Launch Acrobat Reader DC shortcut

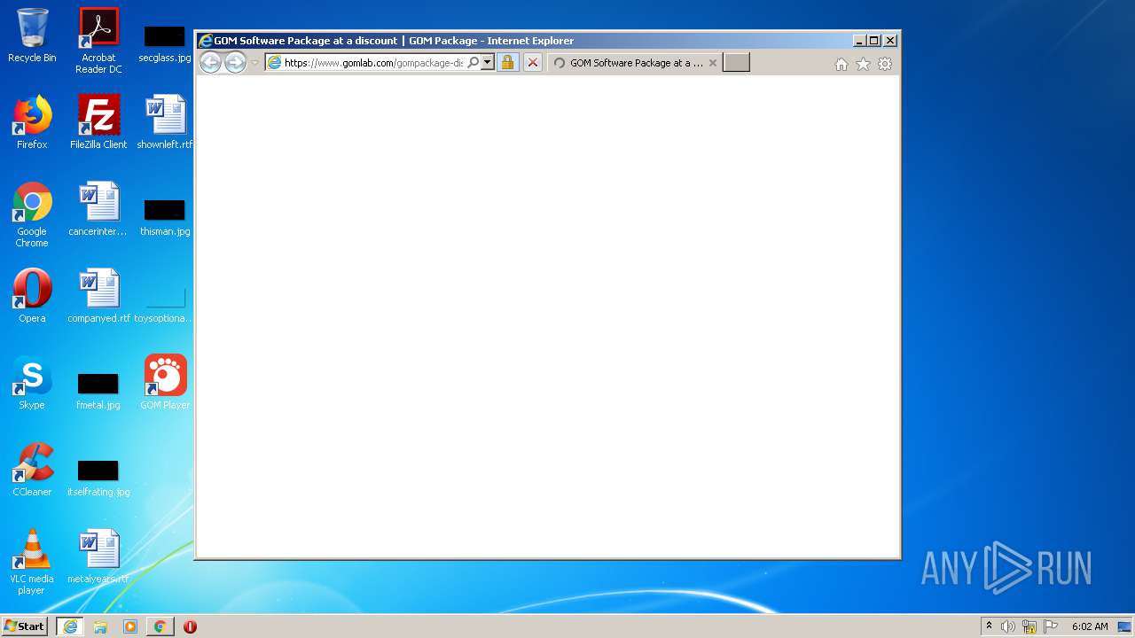pos(98,41)
